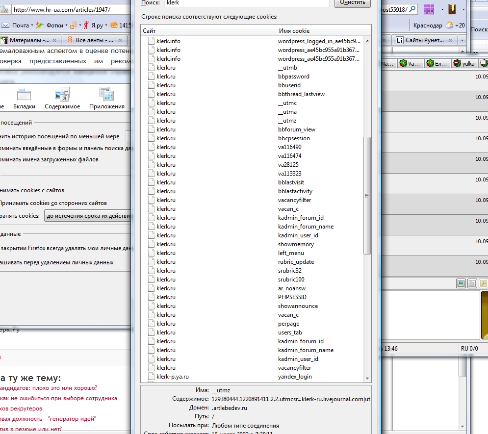Expand the Фотки bookmark dropdown arrow
488x434 pixels.
[66, 25]
